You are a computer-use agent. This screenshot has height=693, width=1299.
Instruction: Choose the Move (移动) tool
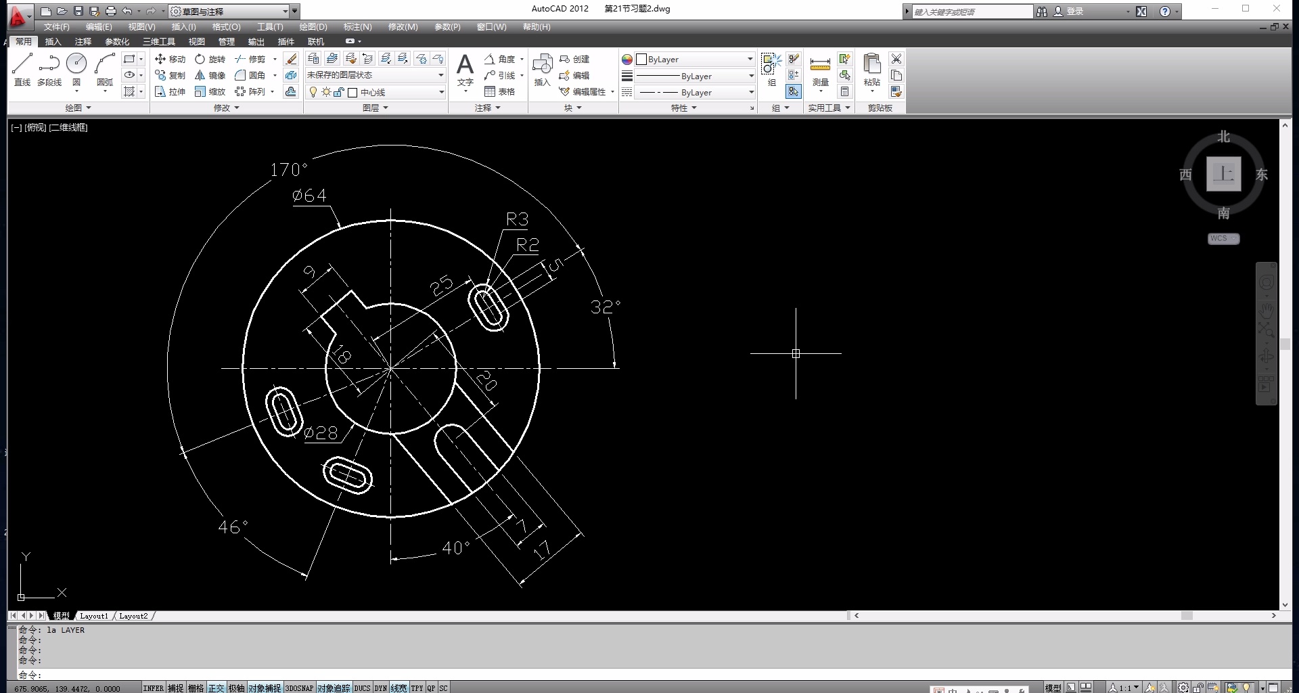point(170,60)
